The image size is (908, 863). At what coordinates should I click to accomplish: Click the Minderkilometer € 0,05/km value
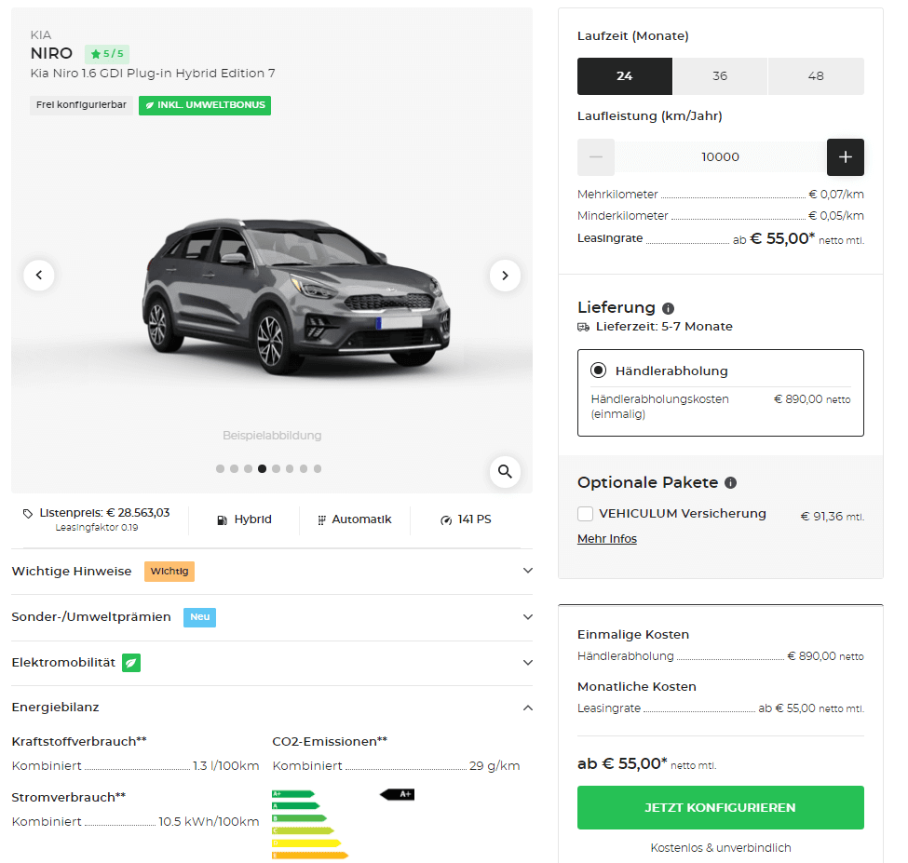[836, 216]
